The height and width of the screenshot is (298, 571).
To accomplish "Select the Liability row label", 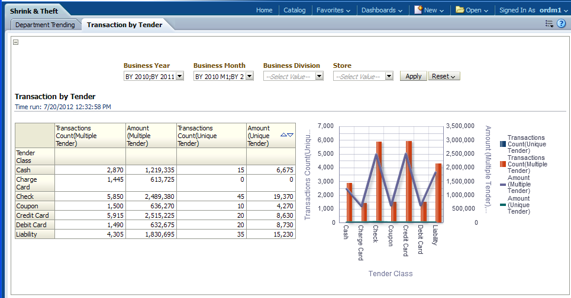I will (34, 234).
